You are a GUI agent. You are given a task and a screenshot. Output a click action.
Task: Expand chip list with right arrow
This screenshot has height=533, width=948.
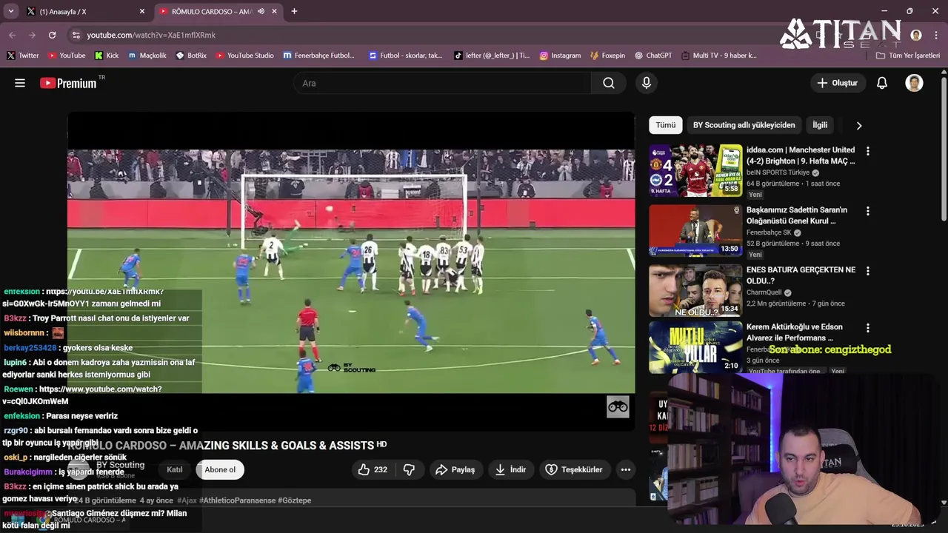click(x=859, y=125)
